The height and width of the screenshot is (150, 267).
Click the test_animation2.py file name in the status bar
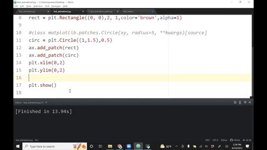(x=24, y=140)
